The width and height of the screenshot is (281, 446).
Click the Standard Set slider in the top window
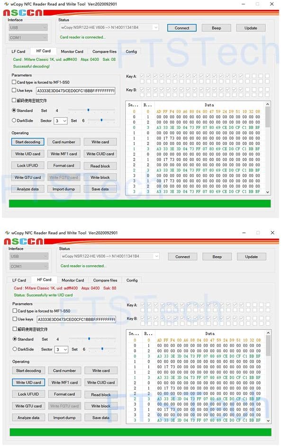tap(91, 110)
